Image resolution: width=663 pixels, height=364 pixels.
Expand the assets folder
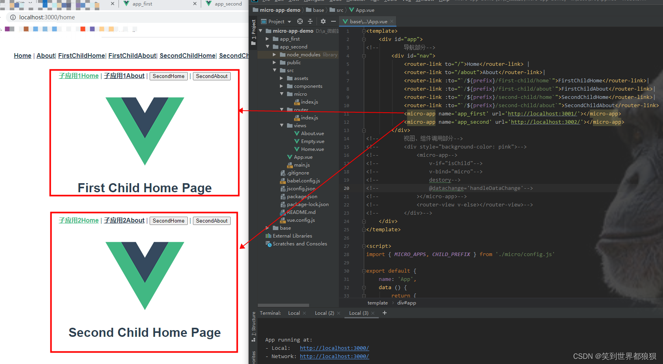click(282, 78)
